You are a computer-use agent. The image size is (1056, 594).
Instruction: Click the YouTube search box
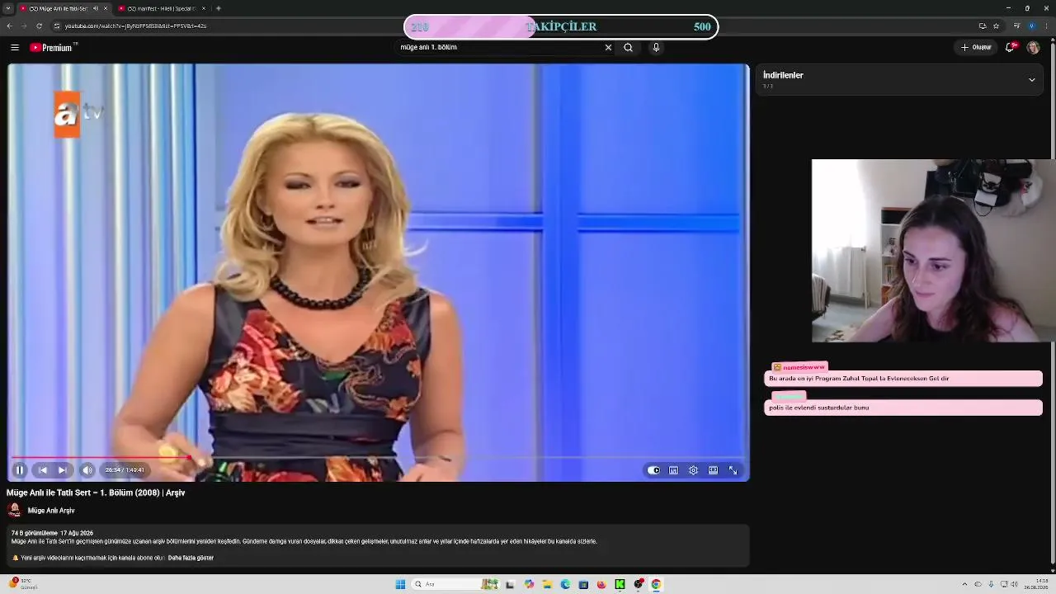click(x=499, y=48)
